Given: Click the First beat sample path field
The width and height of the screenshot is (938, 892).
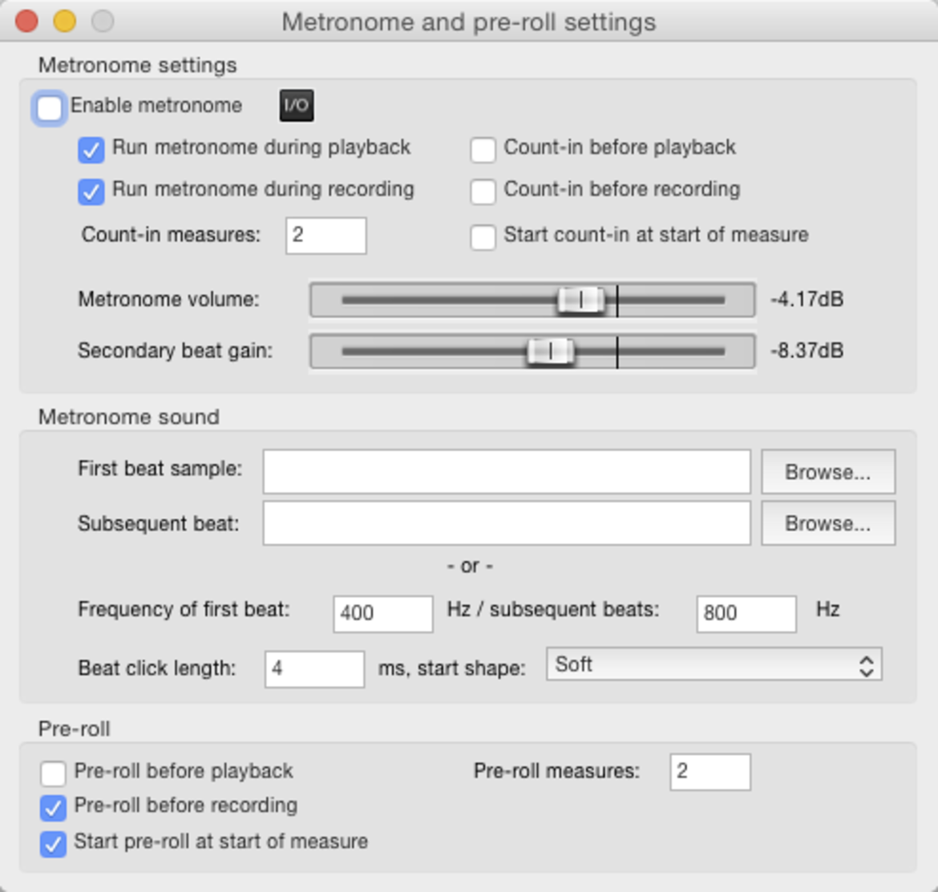Looking at the screenshot, I should click(507, 472).
